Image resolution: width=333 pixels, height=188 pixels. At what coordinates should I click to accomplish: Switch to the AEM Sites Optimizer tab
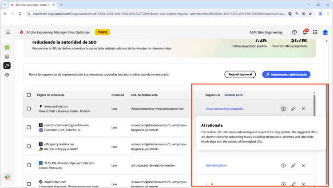32,5
